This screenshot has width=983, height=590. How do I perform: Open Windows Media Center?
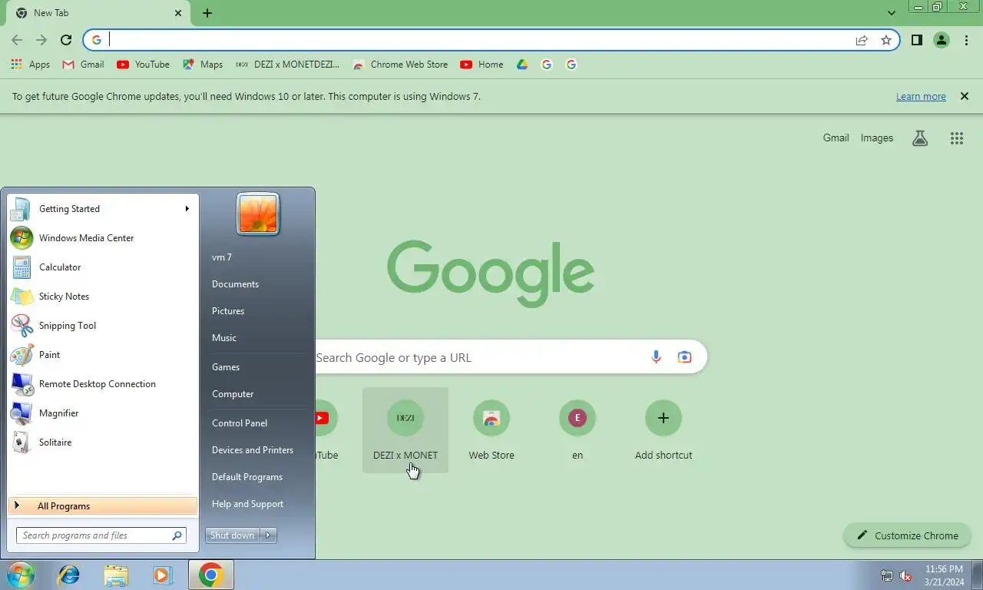pyautogui.click(x=103, y=237)
